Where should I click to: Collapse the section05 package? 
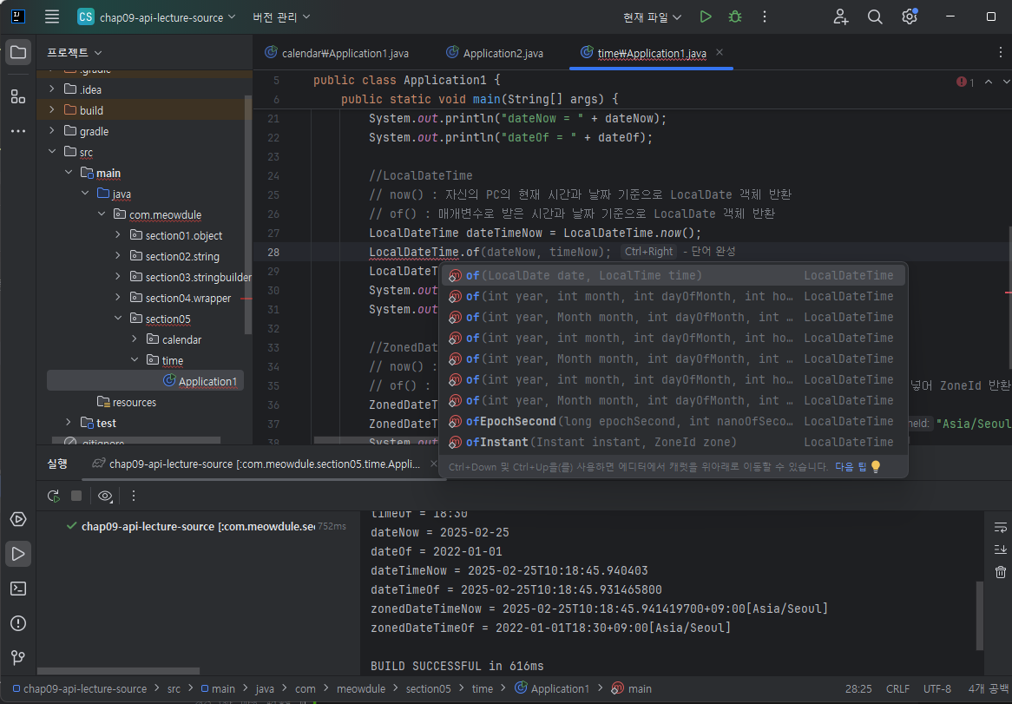coord(117,318)
